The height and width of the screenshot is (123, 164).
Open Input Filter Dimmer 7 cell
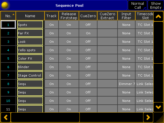[x=126, y=84]
